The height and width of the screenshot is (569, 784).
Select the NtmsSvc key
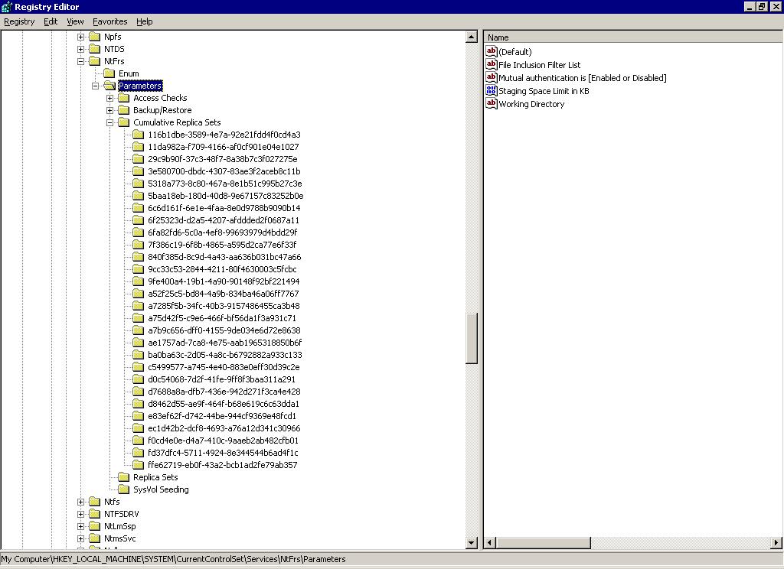tap(122, 538)
